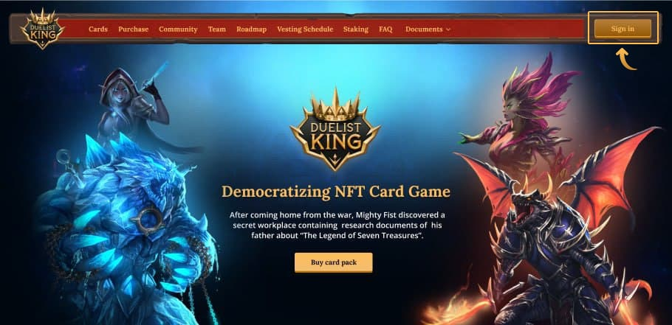View the Roadmap page

point(252,29)
